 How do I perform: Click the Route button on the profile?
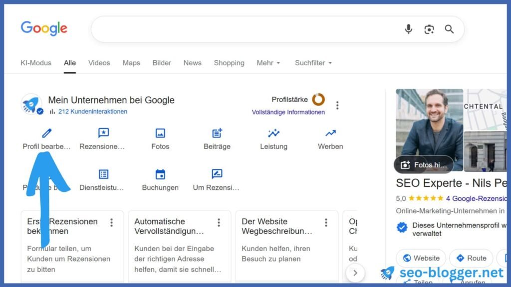(471, 258)
